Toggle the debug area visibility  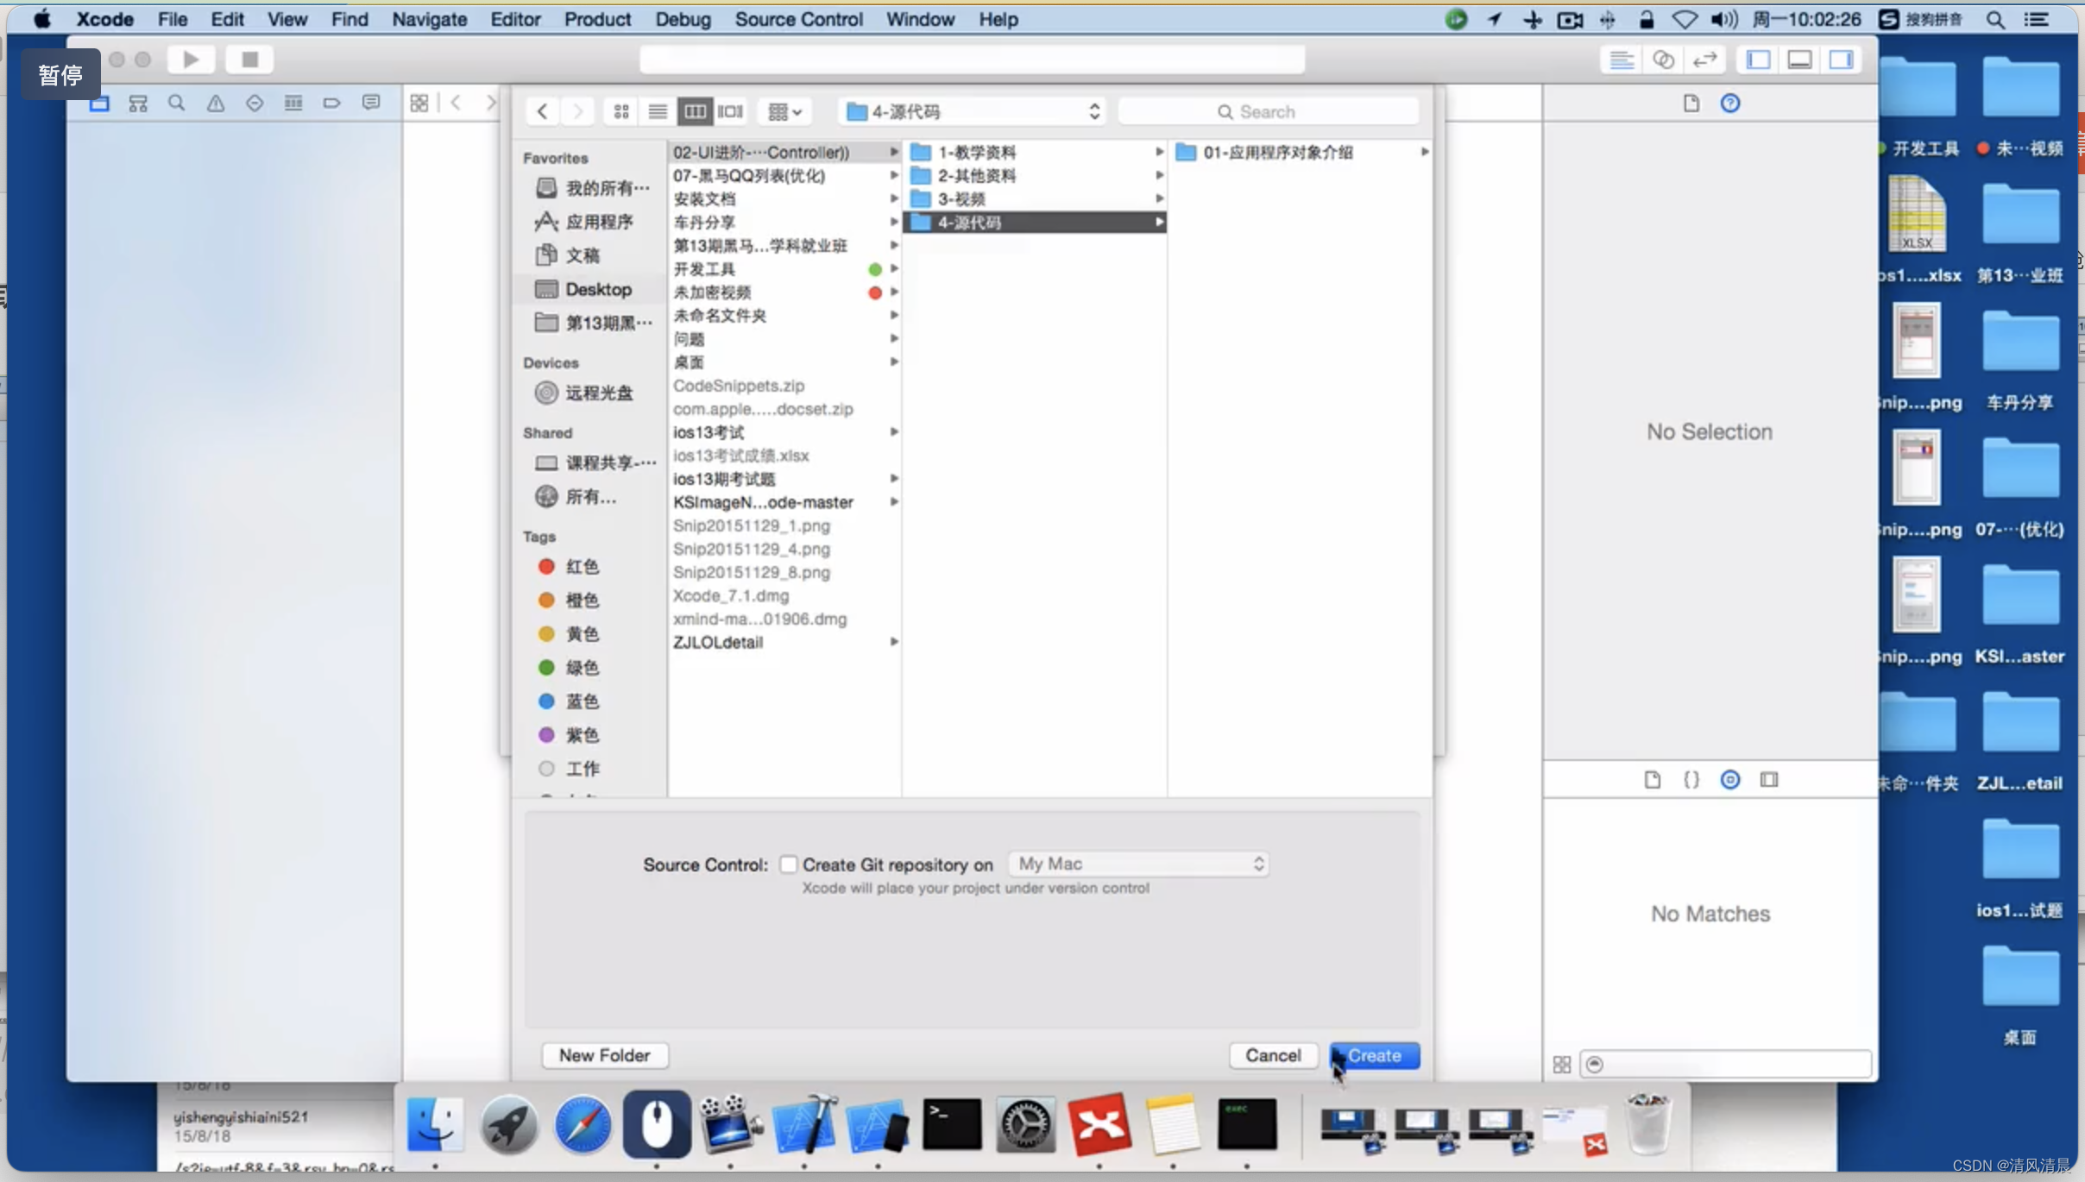click(x=1799, y=60)
